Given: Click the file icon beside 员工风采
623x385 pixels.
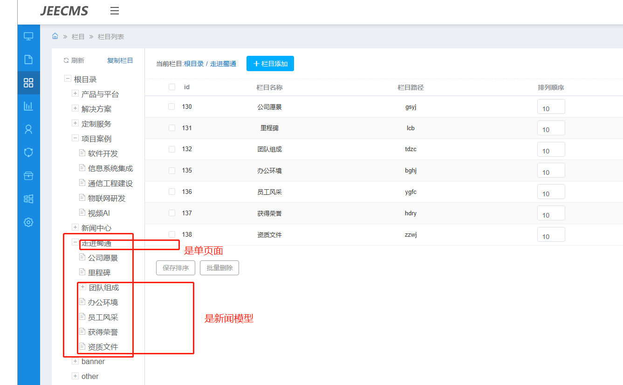Looking at the screenshot, I should [x=82, y=317].
